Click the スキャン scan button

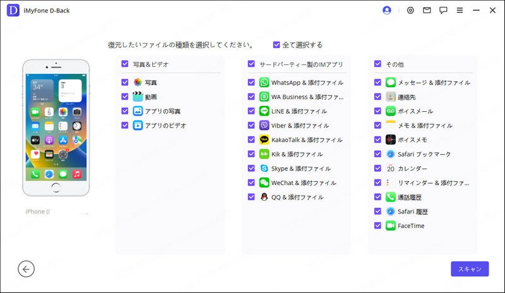tap(470, 269)
